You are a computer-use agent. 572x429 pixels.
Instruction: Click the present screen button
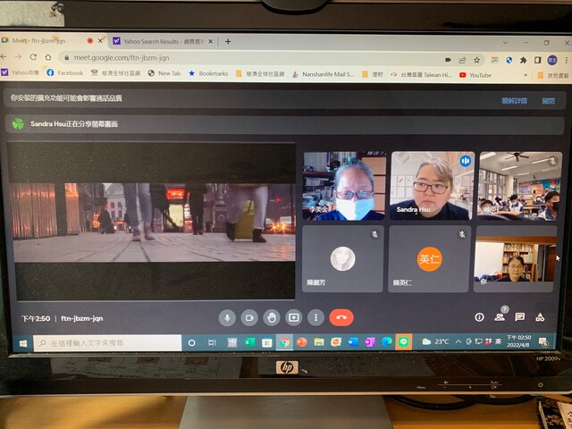click(293, 317)
